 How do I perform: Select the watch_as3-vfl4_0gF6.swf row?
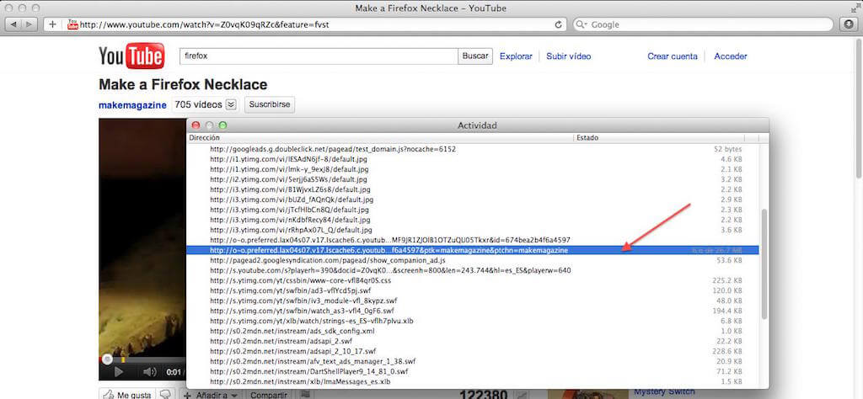pos(474,311)
